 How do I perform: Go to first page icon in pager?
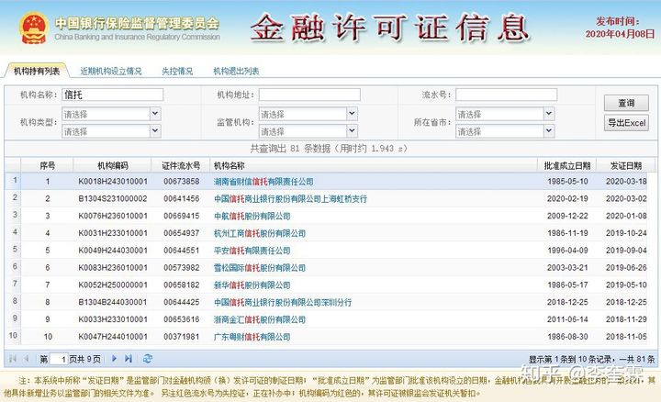click(x=13, y=359)
